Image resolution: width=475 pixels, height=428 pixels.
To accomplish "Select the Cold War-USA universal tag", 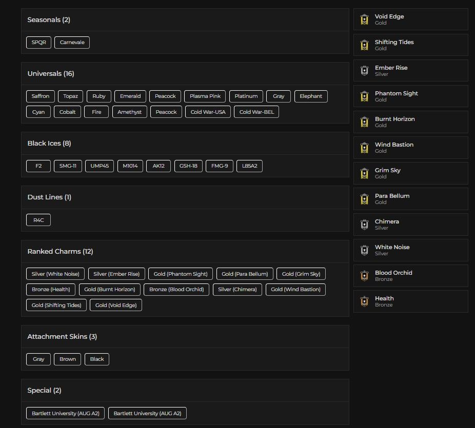I will pos(208,112).
